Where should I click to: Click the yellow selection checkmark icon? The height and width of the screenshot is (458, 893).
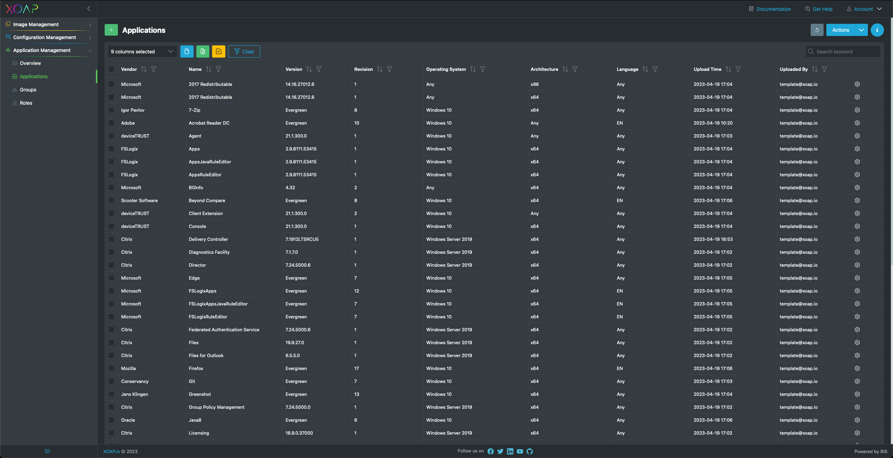click(x=219, y=51)
